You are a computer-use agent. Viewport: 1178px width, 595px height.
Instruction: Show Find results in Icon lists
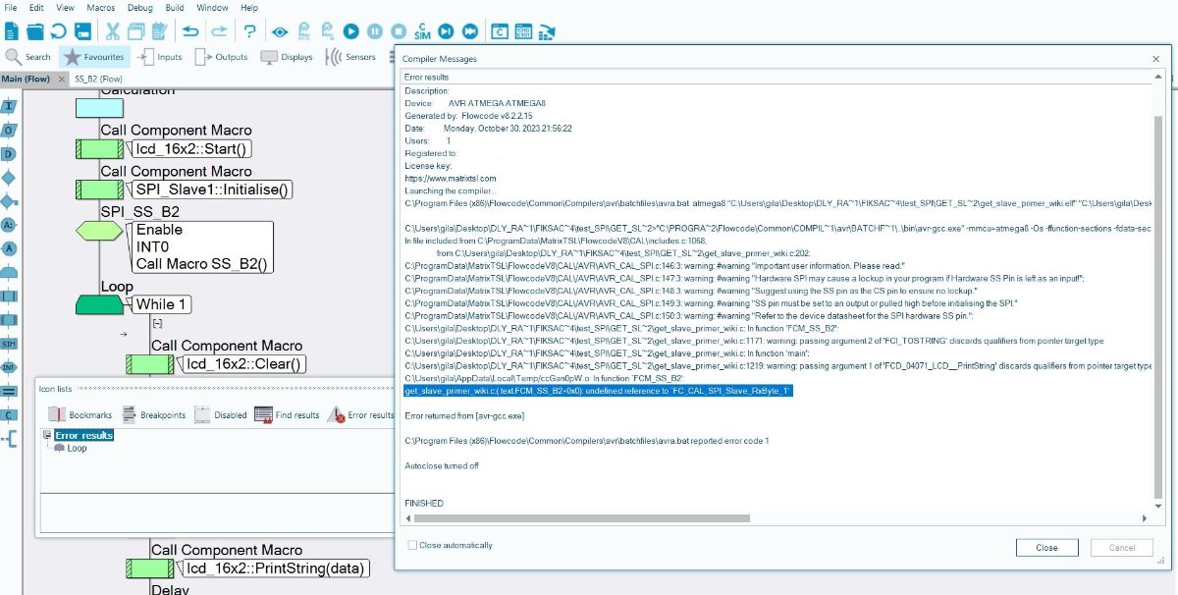tap(287, 415)
